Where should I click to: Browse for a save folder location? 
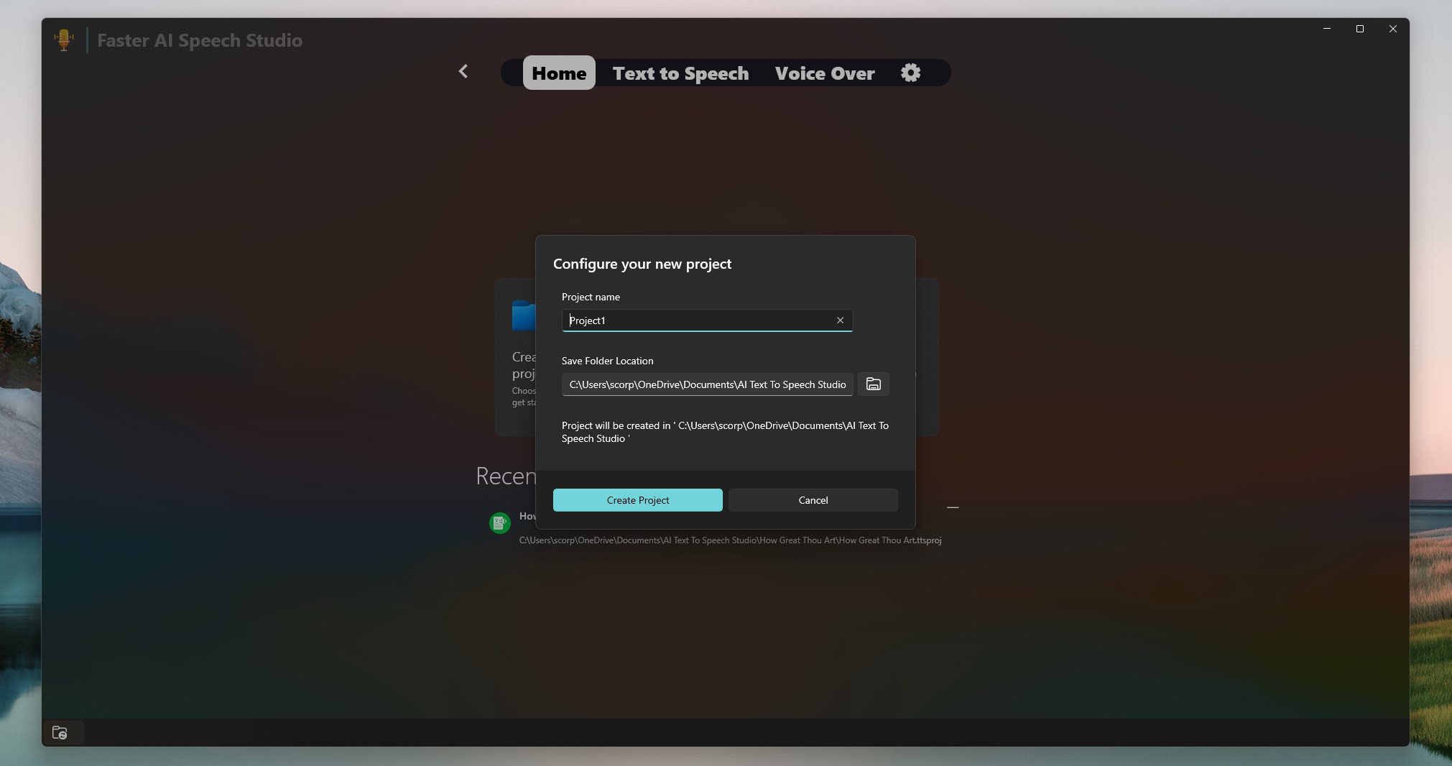(x=873, y=384)
